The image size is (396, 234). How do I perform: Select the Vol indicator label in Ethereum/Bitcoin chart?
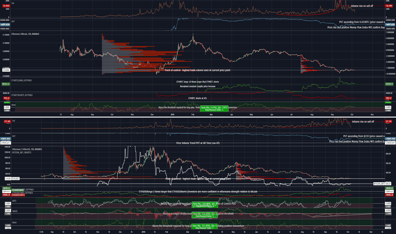(x=13, y=3)
